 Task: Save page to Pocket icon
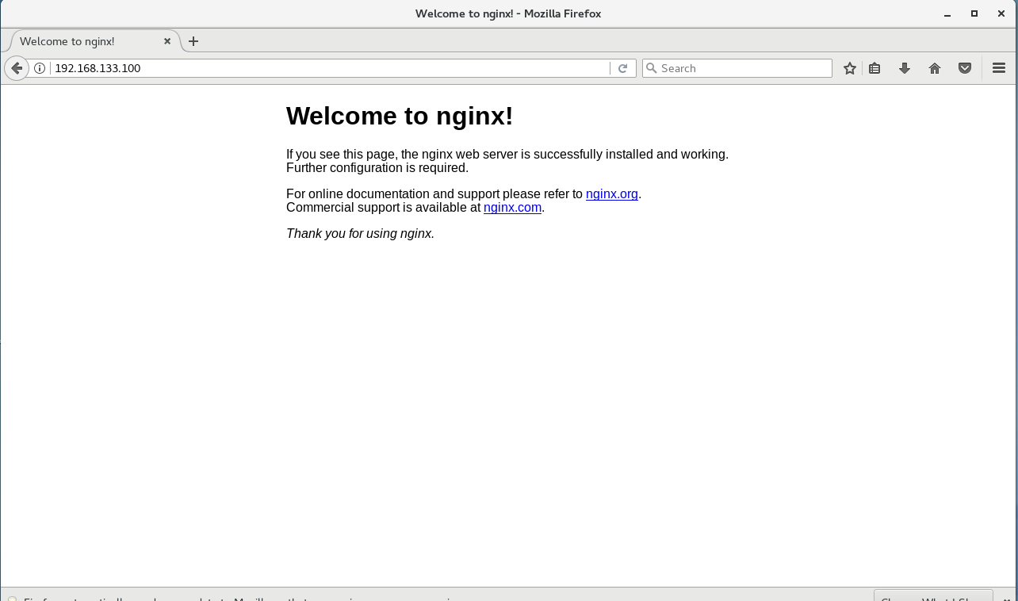965,68
